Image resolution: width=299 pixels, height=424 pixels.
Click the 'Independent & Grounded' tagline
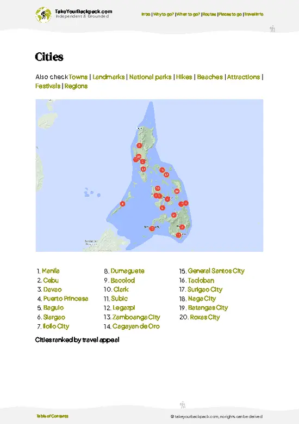(x=82, y=16)
